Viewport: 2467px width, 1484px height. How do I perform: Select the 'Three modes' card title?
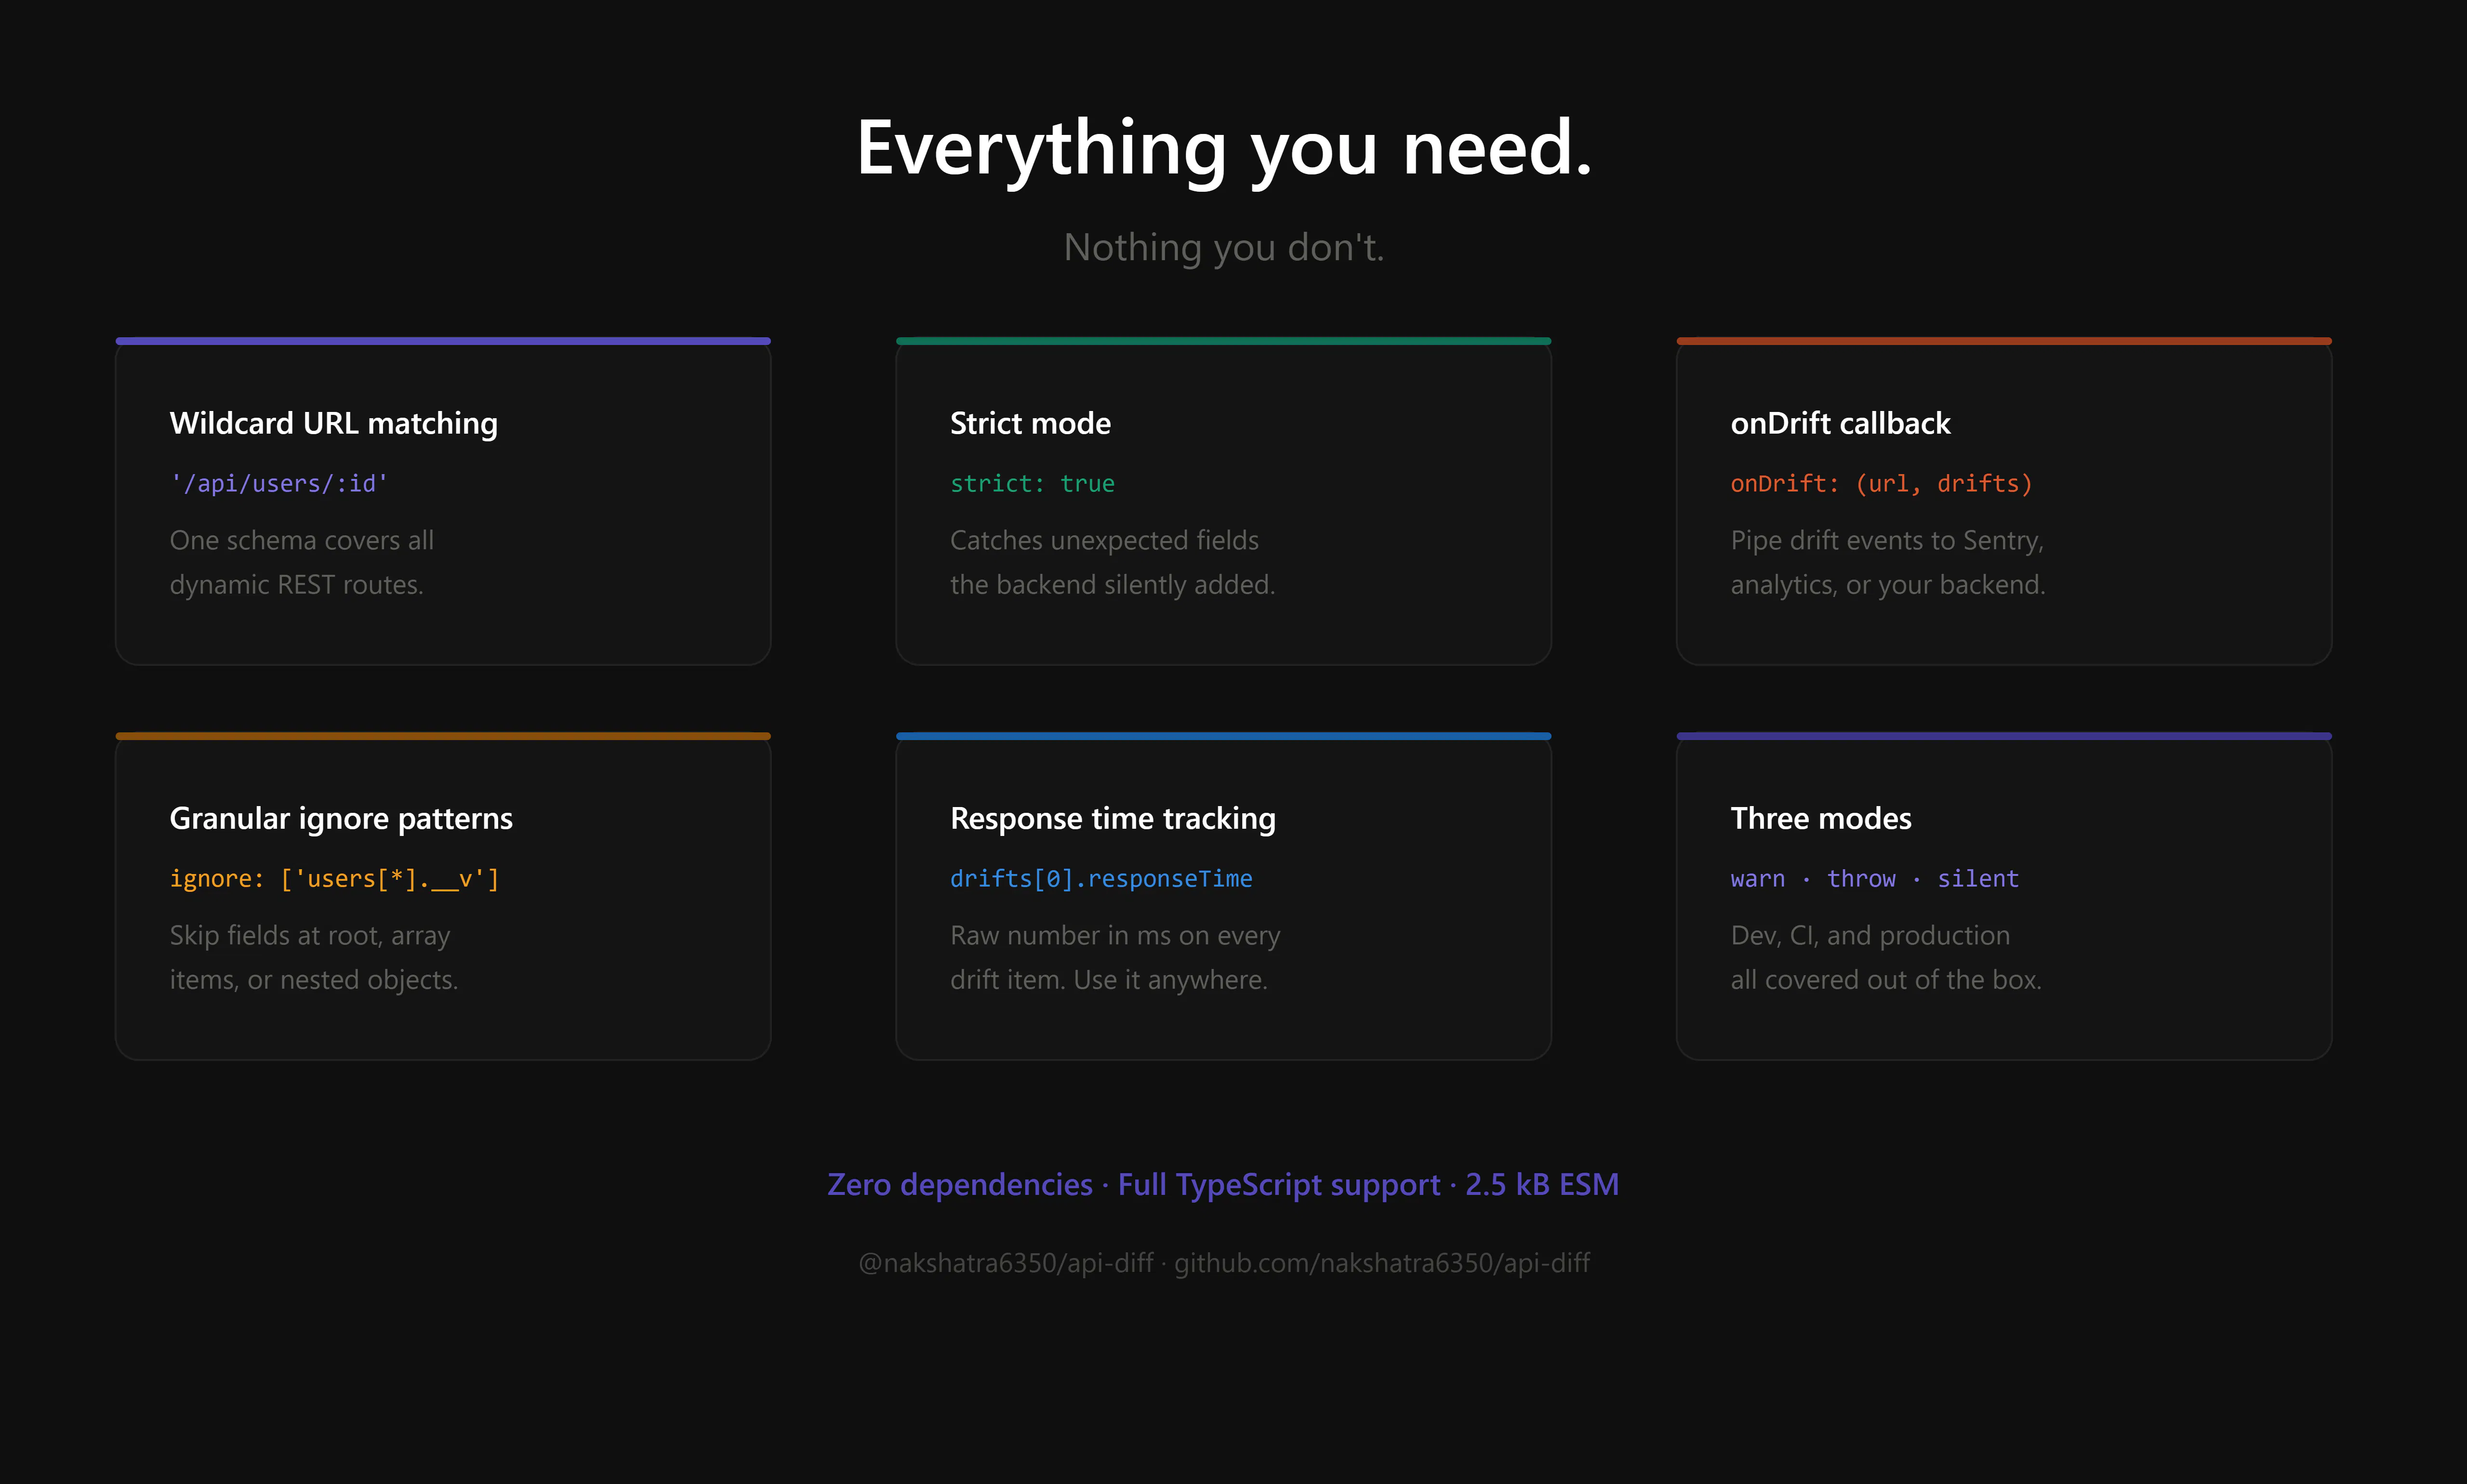1821,819
